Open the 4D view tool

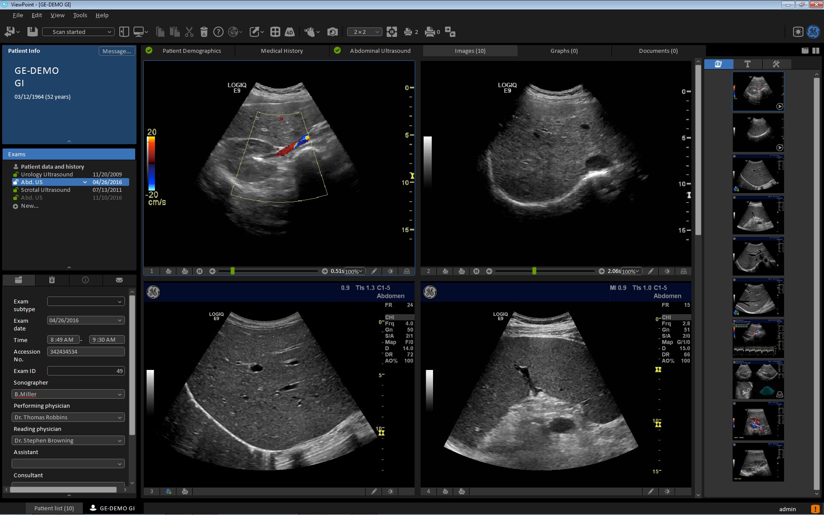[290, 32]
